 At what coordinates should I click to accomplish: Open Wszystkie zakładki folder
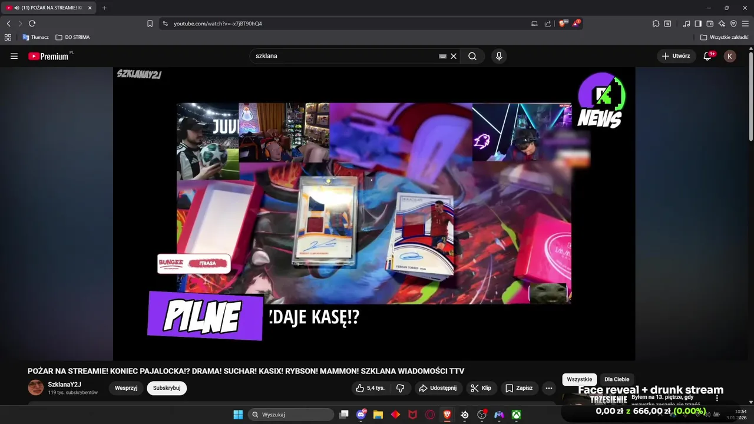724,37
